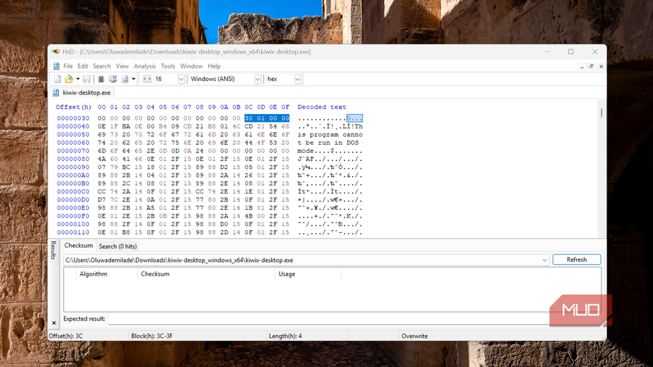Image resolution: width=653 pixels, height=367 pixels.
Task: Close the results panel with X icon
Action: (x=54, y=323)
